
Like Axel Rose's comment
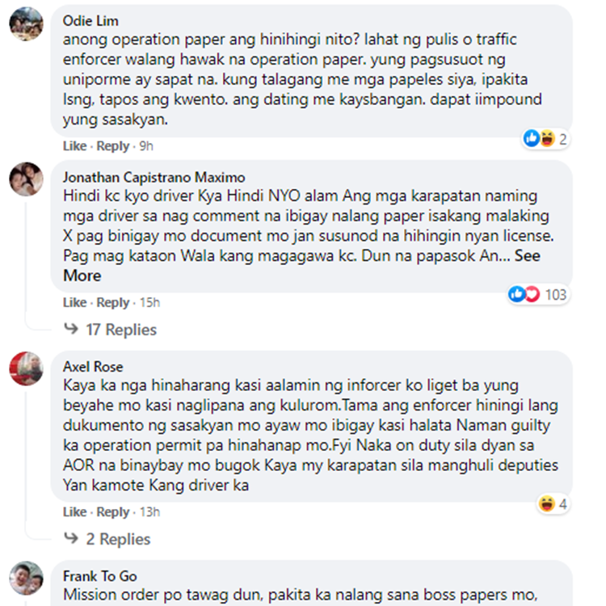click(x=74, y=512)
